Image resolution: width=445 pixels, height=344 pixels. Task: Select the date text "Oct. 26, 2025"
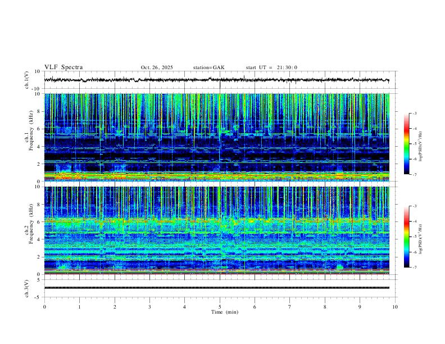click(x=157, y=67)
